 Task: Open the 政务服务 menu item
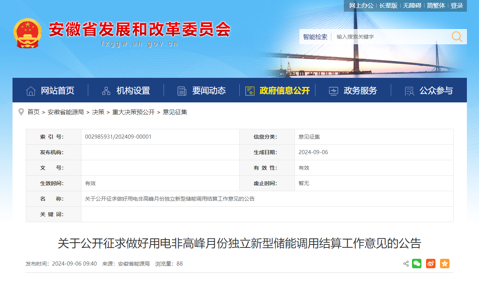(360, 91)
